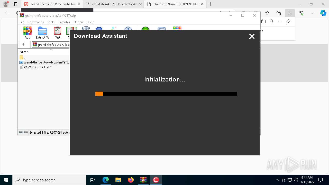Open Task View from taskbar
The width and height of the screenshot is (329, 185).
(93, 180)
